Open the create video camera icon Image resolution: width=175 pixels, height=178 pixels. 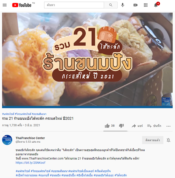136,5
